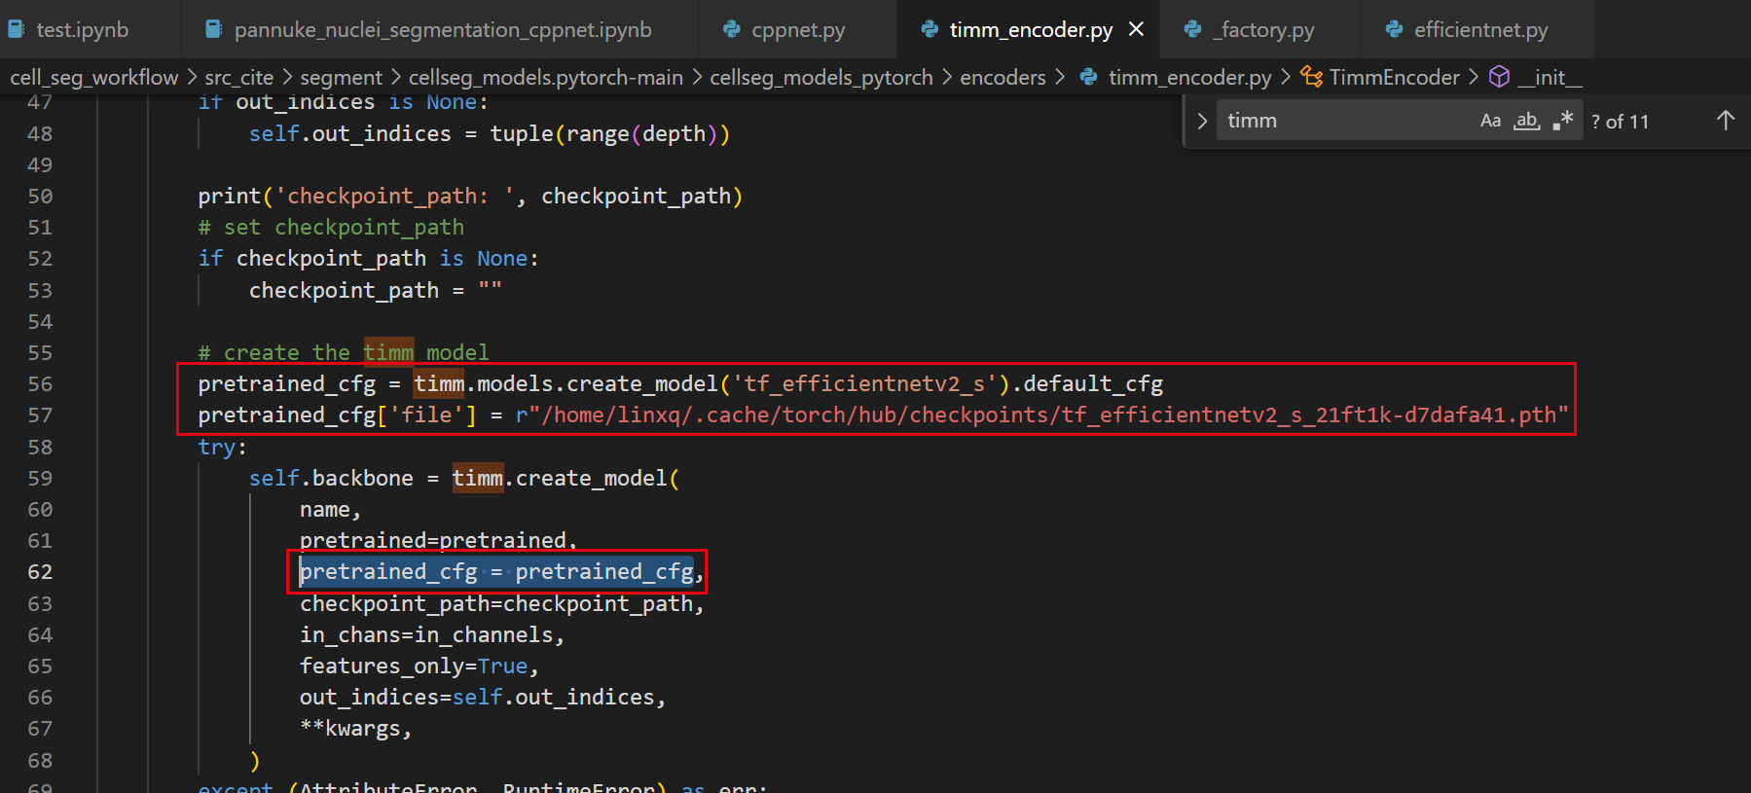The width and height of the screenshot is (1751, 793).
Task: Click 'out_indices=self.out_indices,' on line 66
Action: [x=483, y=697]
